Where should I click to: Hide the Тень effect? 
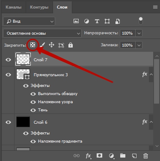(33, 110)
